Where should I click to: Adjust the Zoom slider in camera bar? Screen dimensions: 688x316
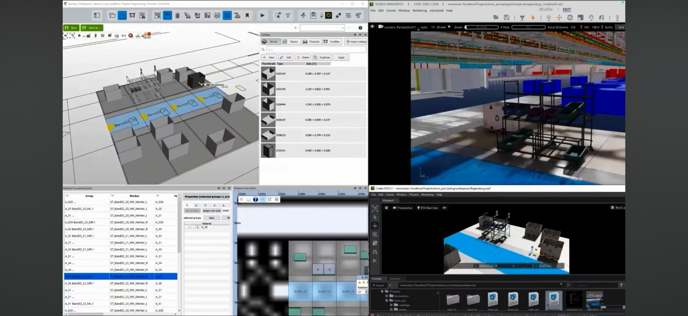(x=481, y=27)
